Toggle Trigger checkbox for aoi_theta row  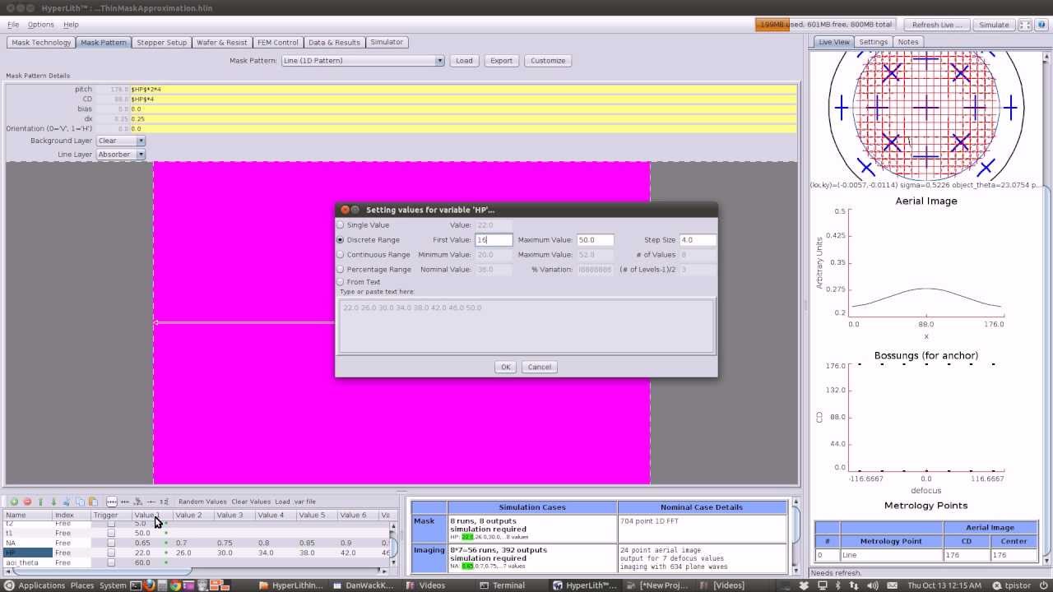(111, 562)
